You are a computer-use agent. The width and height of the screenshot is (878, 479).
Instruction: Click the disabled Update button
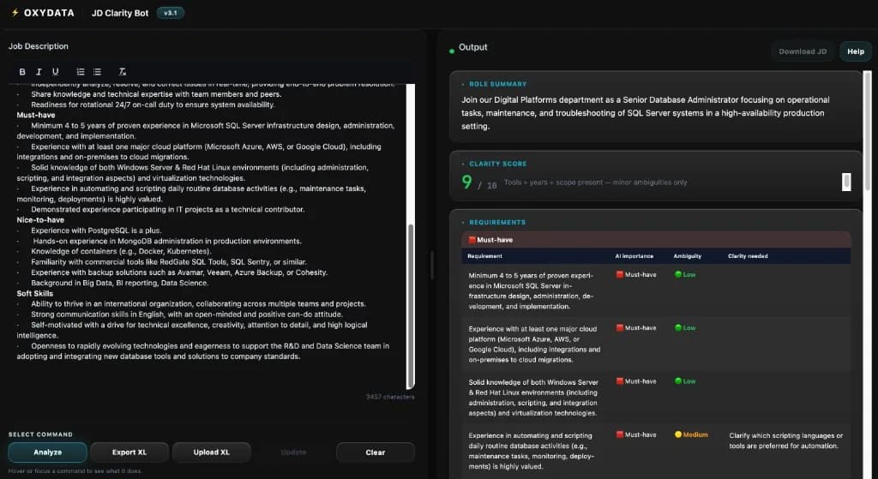293,452
